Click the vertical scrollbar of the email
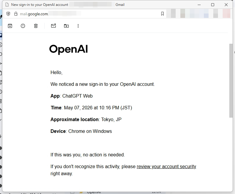Viewport: 235px width, 194px height. pos(231,81)
